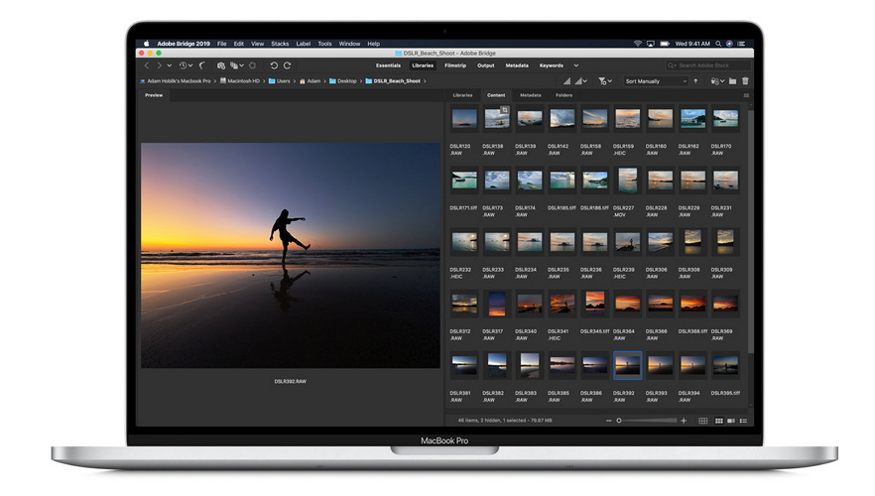
Task: Open the macOS Notification Center icon
Action: tap(742, 44)
